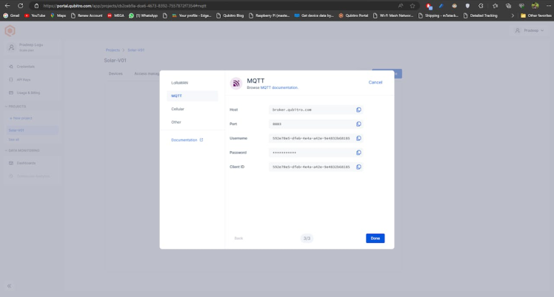Open the Qubitro Blog bookmark
Viewport: 554px width, 297px height.
[230, 16]
